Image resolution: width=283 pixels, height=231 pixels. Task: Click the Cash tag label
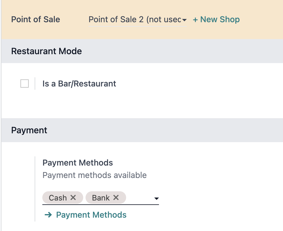click(58, 198)
